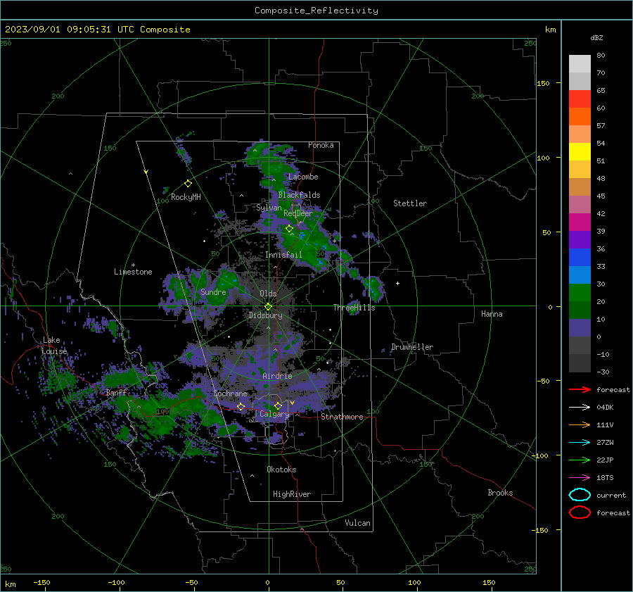
Task: Click the Cochrane label
Action: (x=230, y=393)
